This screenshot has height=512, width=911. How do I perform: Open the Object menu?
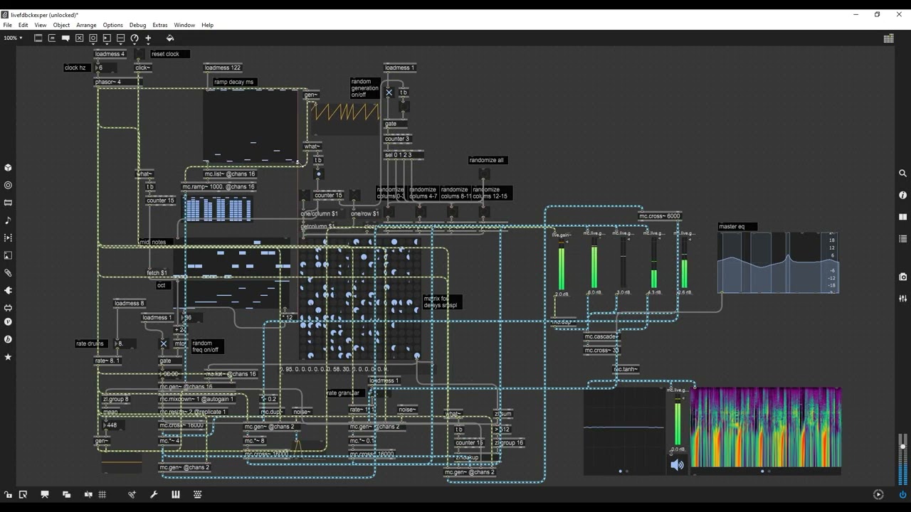(61, 25)
